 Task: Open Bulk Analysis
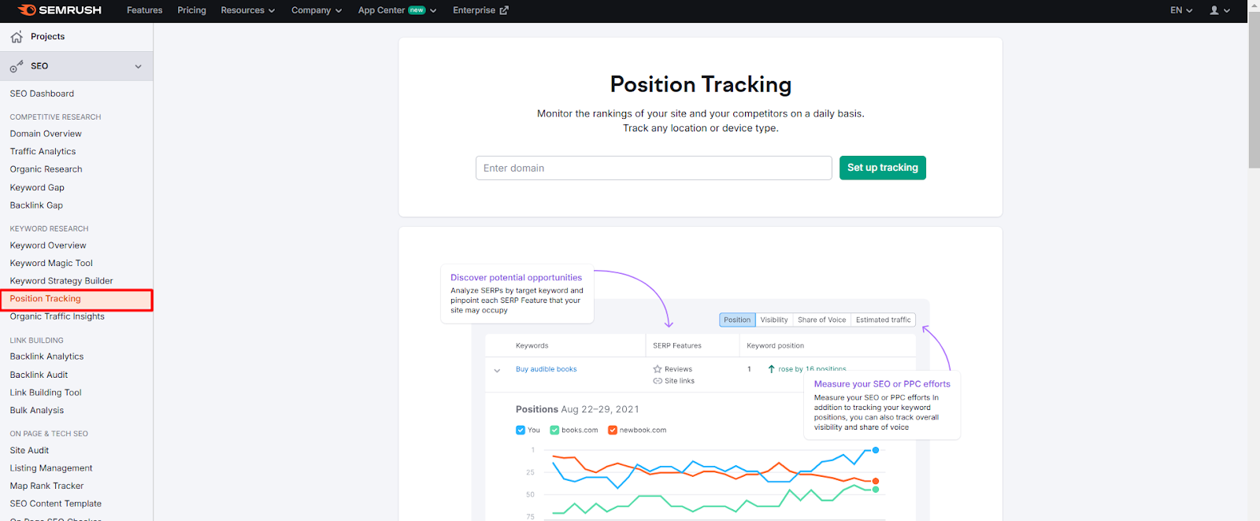[x=37, y=410]
